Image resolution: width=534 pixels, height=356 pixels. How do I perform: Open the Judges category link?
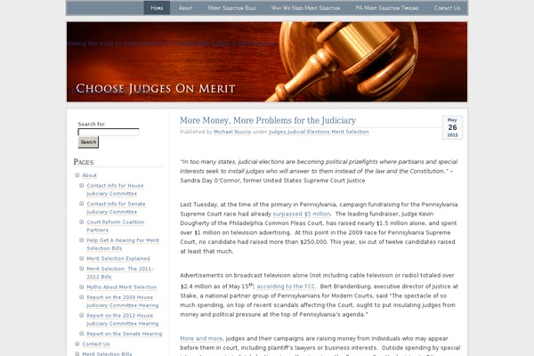tap(278, 132)
